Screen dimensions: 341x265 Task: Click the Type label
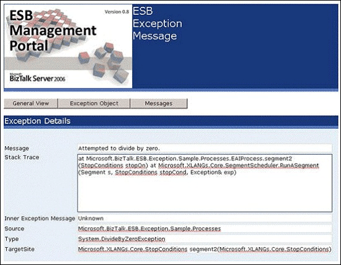12,239
